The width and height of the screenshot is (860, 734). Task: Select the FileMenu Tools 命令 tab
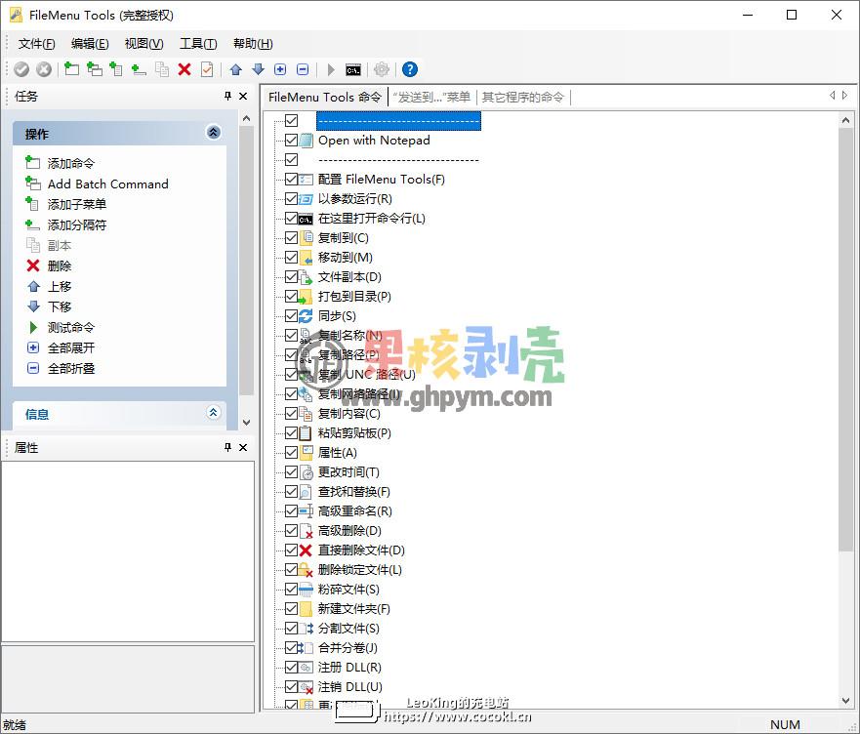point(325,97)
